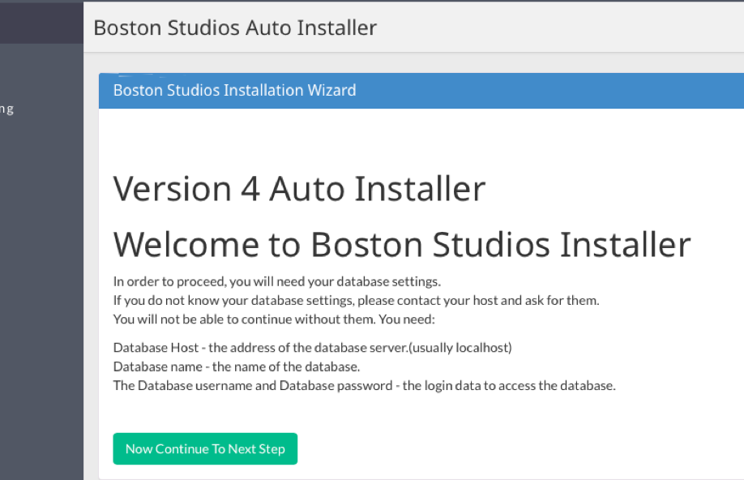Click the Version 4 Auto Installer heading
744x480 pixels.
click(299, 189)
